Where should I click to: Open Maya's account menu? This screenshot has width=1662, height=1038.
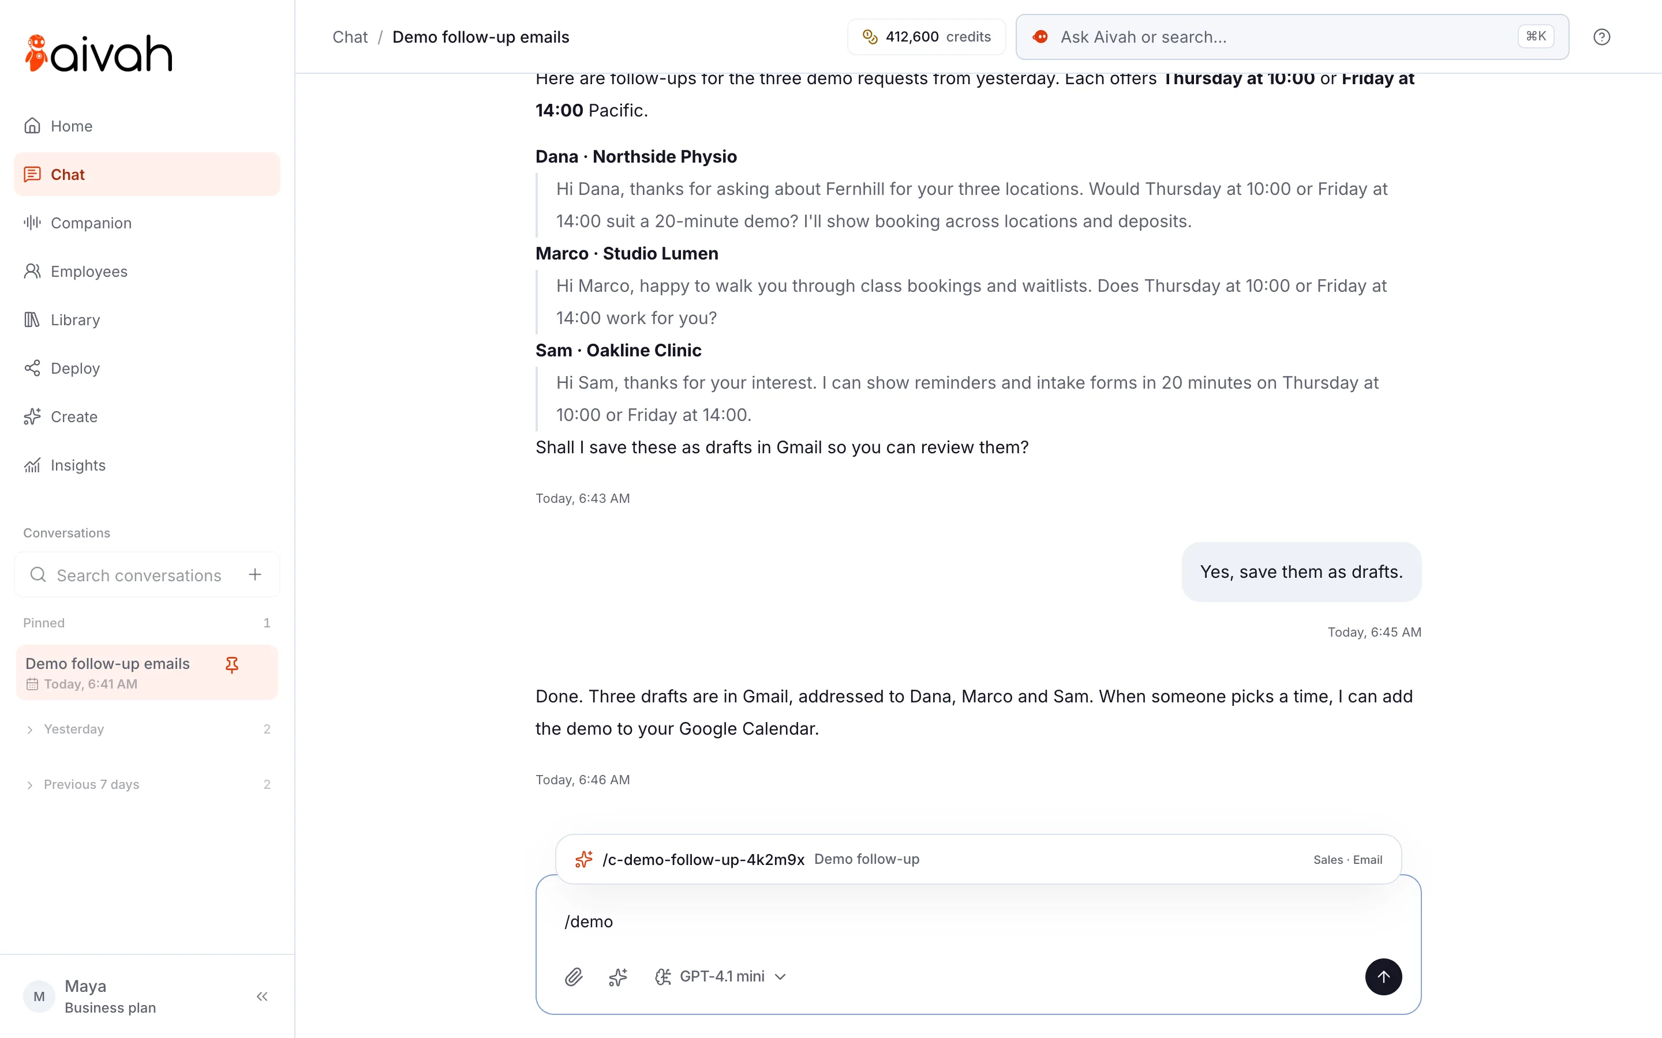pyautogui.click(x=91, y=996)
